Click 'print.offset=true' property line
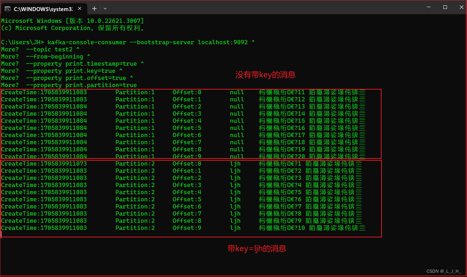The image size is (467, 277). [x=80, y=78]
